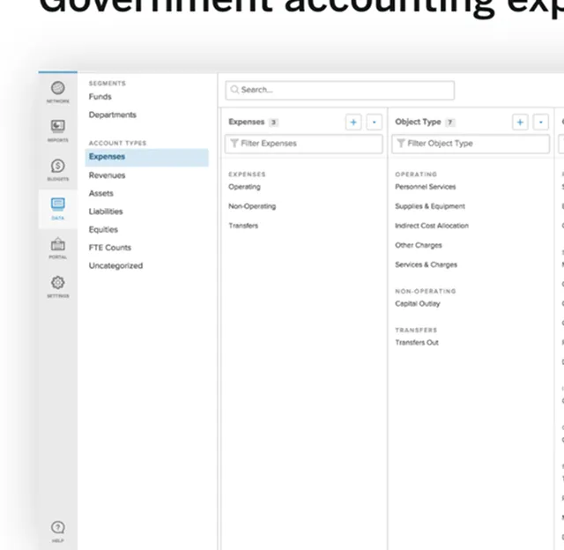Select Transfers in Expenses list

(x=243, y=226)
